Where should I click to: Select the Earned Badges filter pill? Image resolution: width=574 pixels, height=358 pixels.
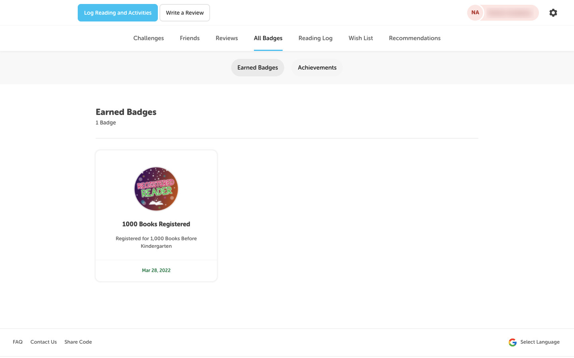tap(258, 68)
